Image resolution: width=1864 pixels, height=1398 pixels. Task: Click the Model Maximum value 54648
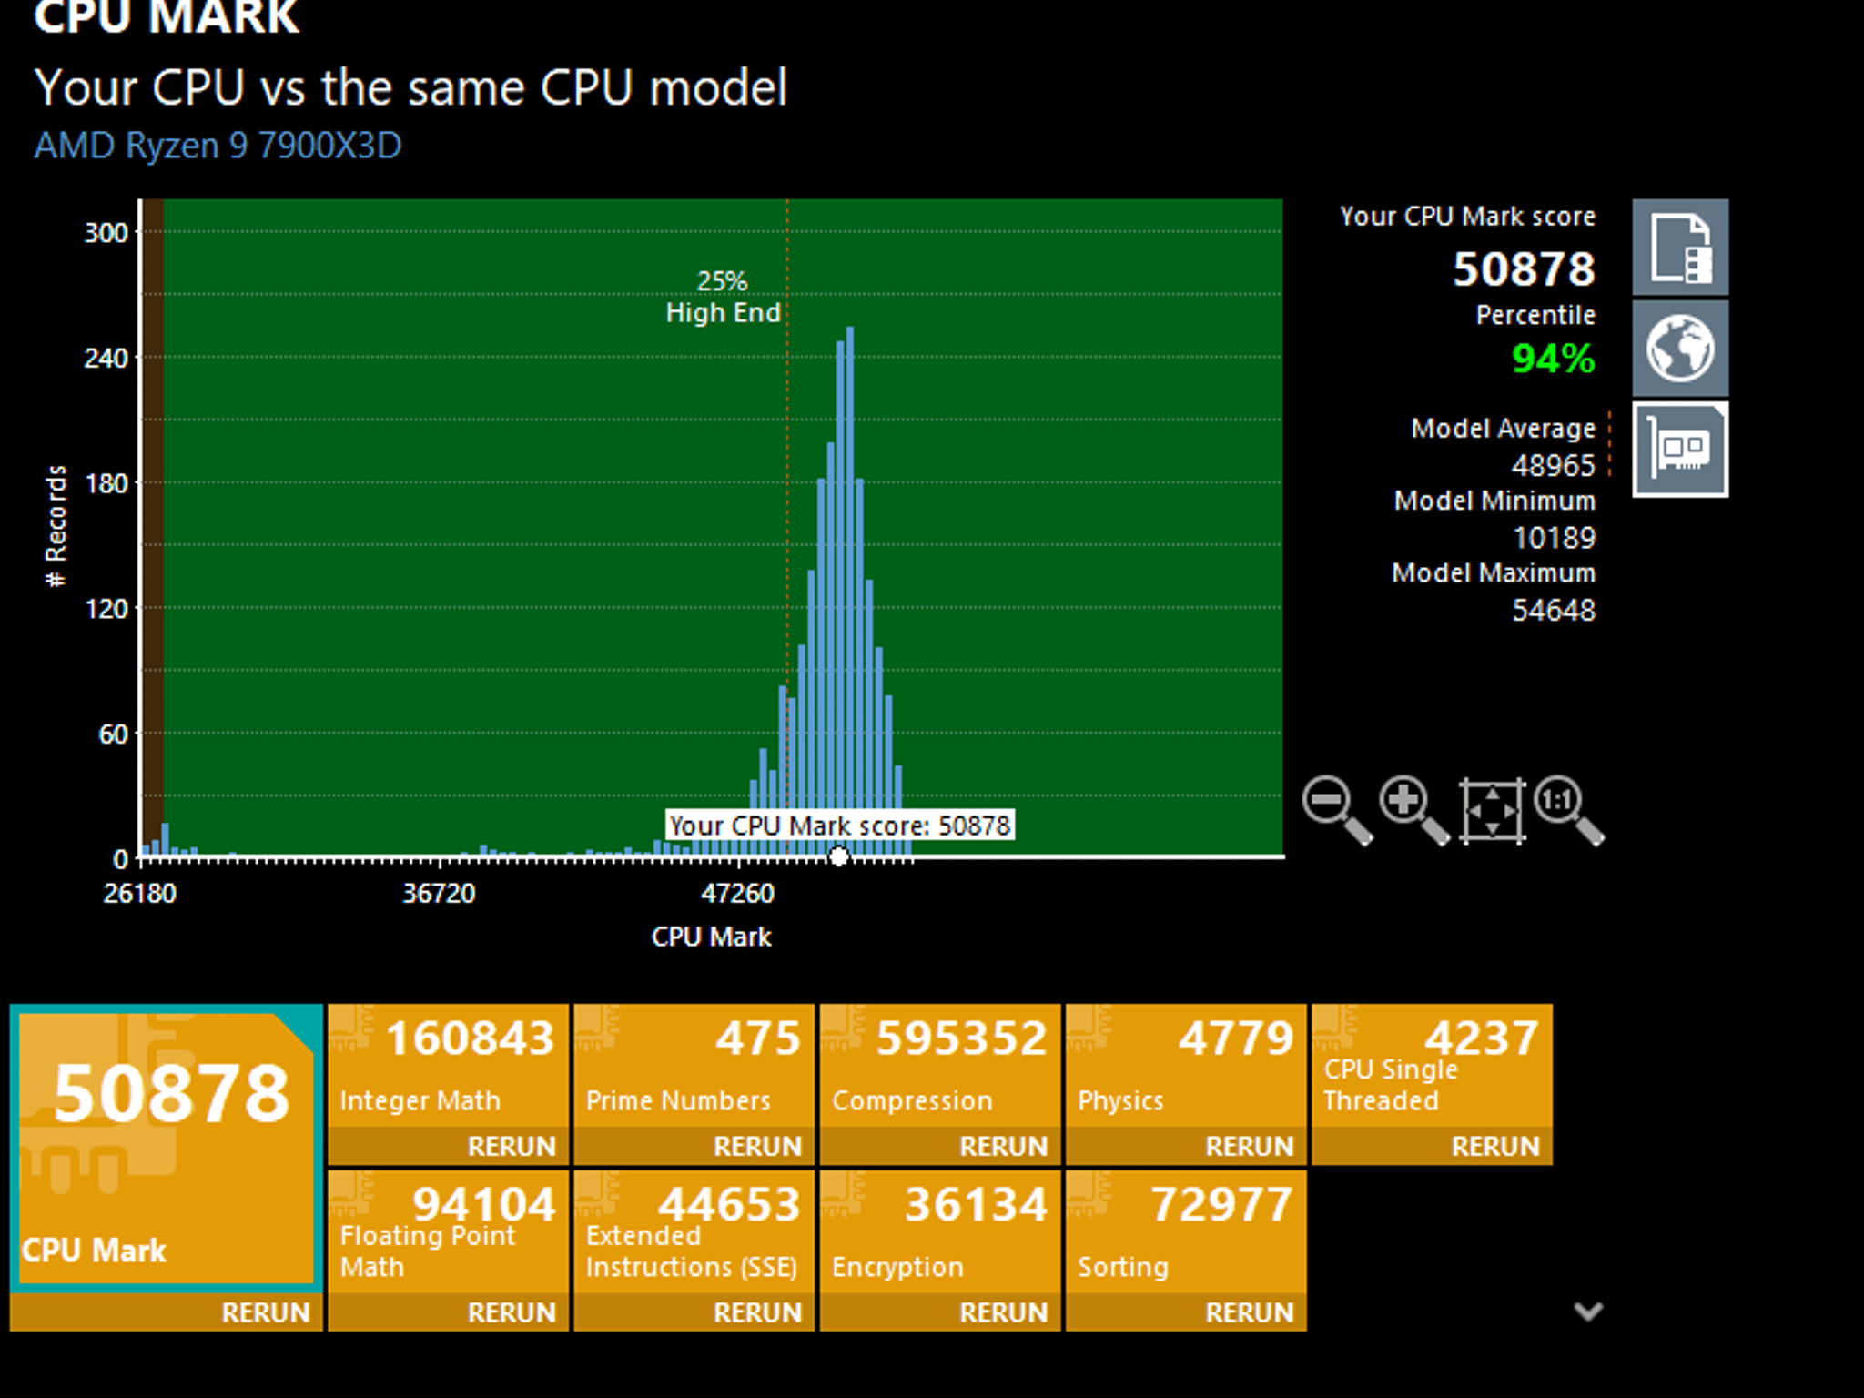pos(1554,610)
